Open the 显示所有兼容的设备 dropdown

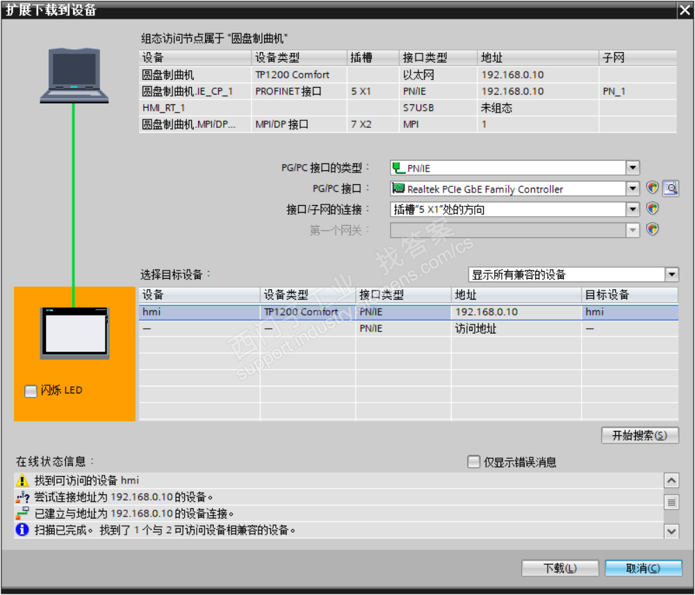672,275
